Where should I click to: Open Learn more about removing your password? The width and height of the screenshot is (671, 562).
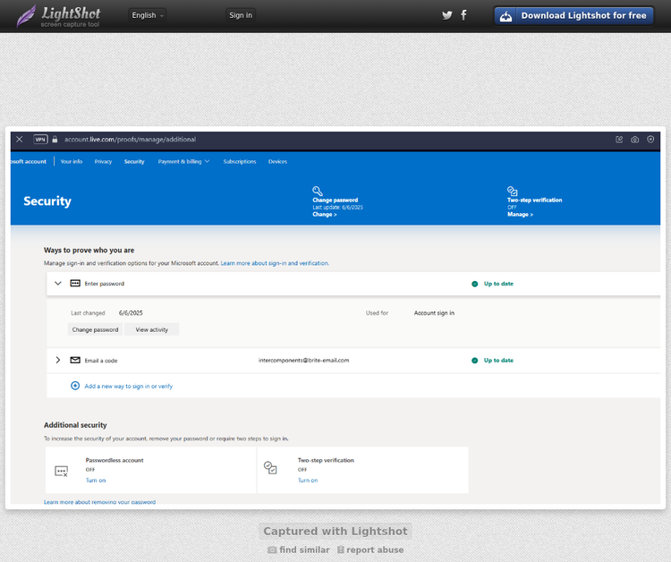[x=99, y=502]
